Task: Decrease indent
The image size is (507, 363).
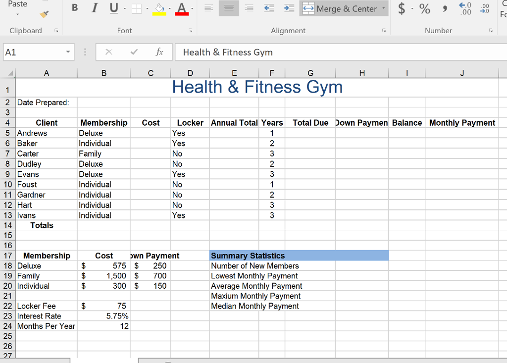Action: click(269, 8)
